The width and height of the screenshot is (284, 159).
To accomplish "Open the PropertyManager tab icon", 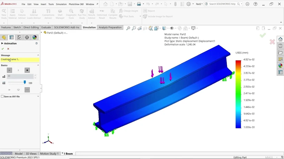I will [x=11, y=37].
